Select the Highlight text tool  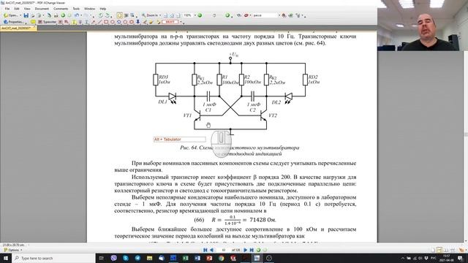pos(74,22)
